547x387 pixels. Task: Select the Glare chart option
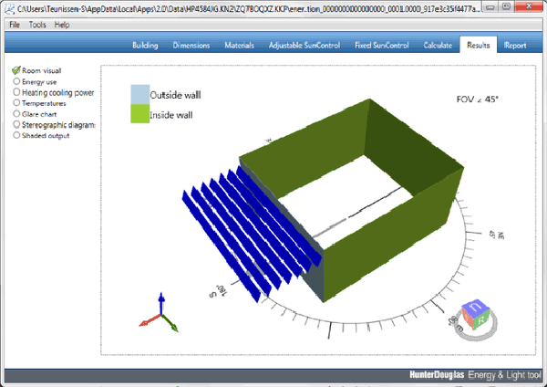[16, 114]
